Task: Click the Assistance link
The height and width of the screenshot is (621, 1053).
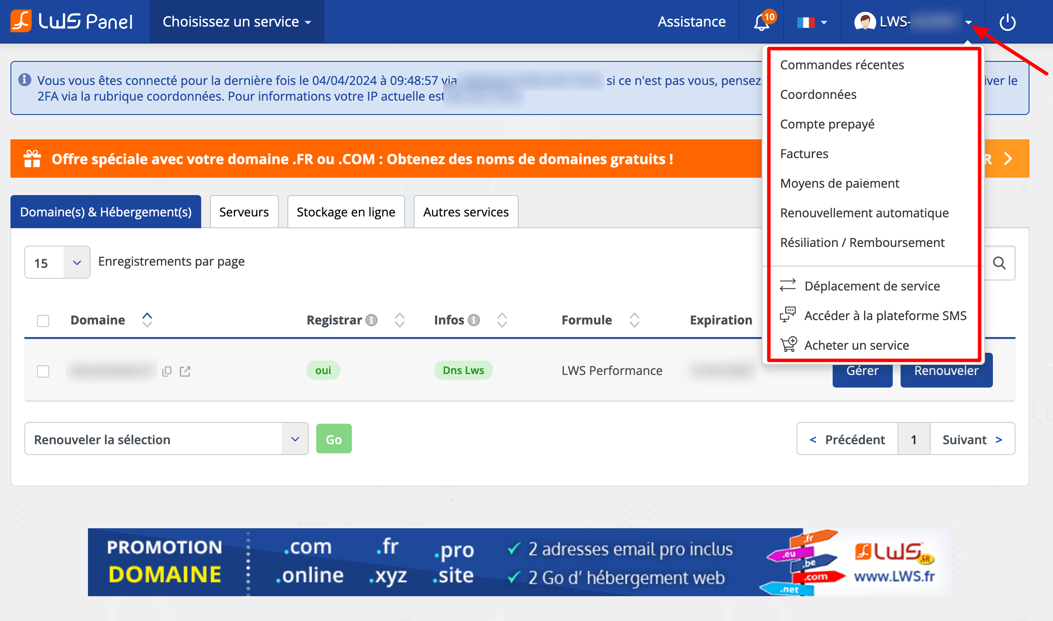Action: coord(692,21)
